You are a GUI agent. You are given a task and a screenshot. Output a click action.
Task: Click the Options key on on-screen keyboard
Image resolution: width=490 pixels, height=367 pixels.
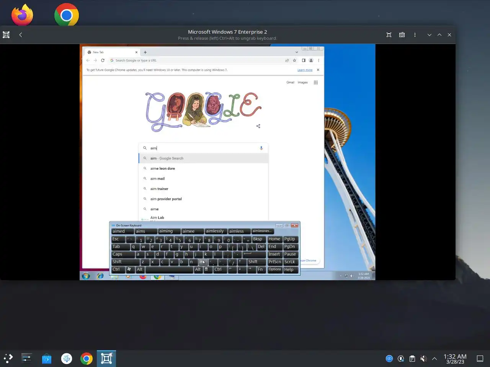[275, 270]
